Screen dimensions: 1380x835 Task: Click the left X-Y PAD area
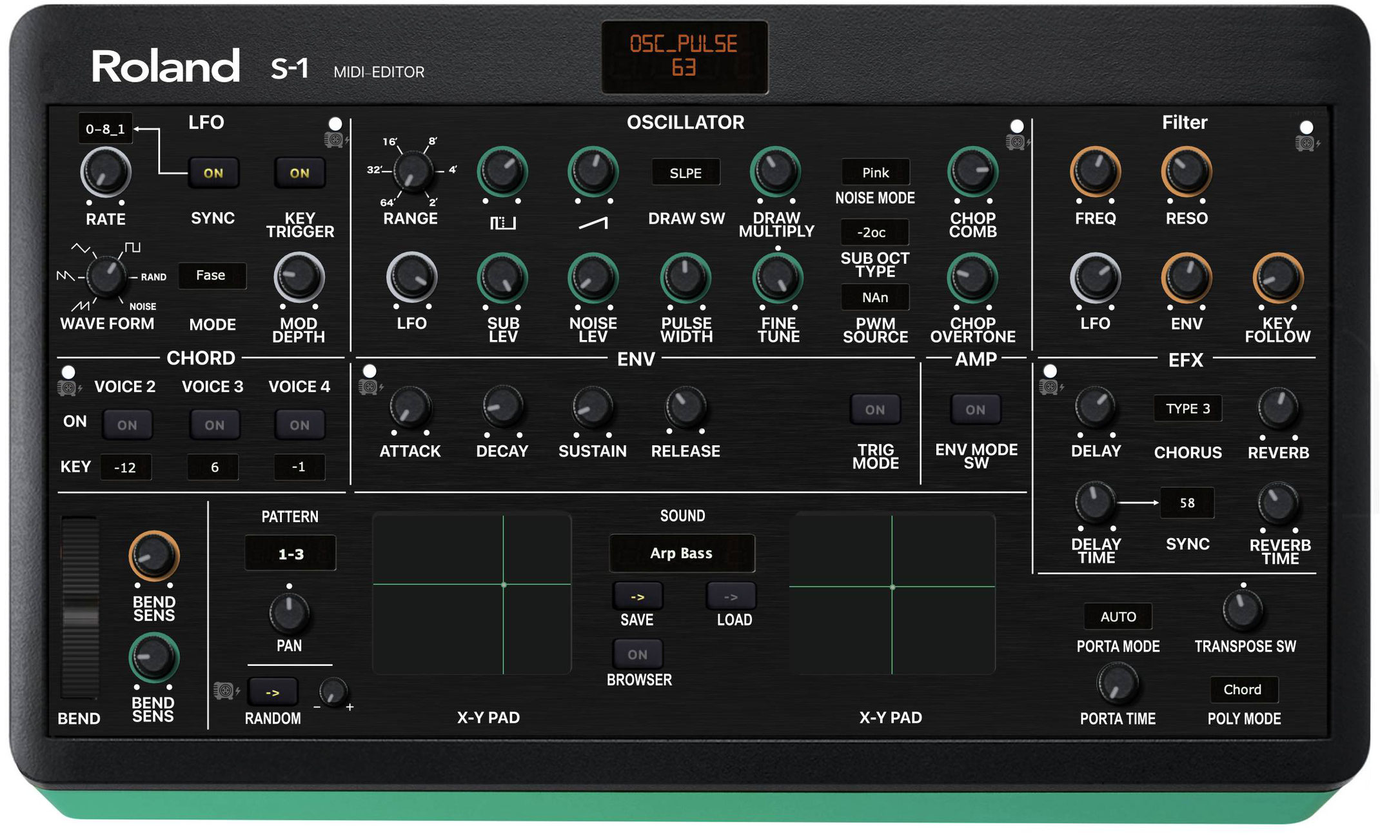pyautogui.click(x=472, y=594)
